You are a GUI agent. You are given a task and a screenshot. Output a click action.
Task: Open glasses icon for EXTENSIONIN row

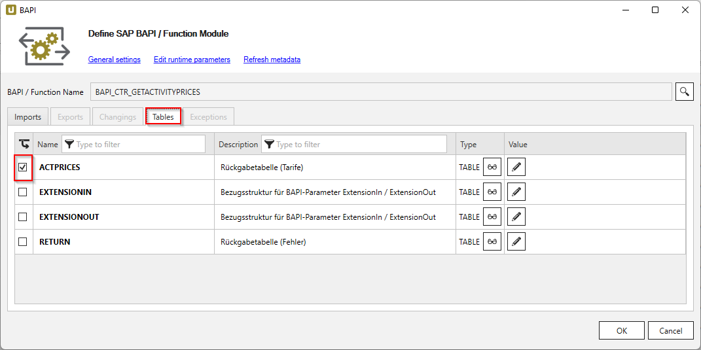[492, 192]
